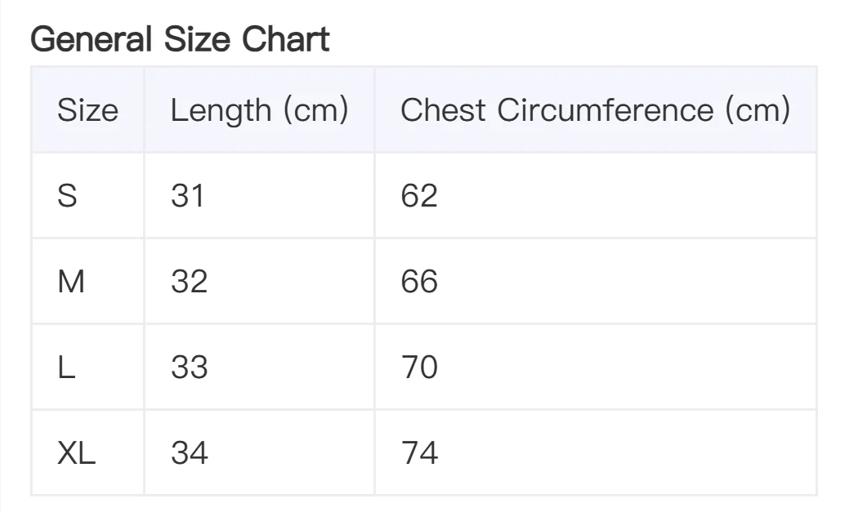Screen dimensions: 849x512
Task: Select the Size column header
Action: coord(87,110)
